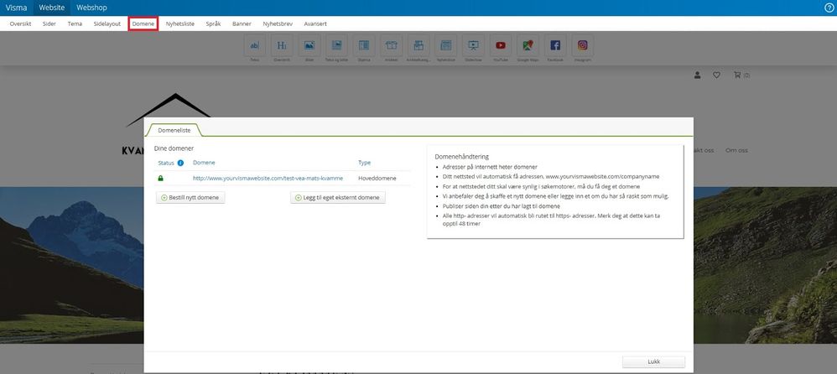Open the Språk menu item

(x=213, y=24)
